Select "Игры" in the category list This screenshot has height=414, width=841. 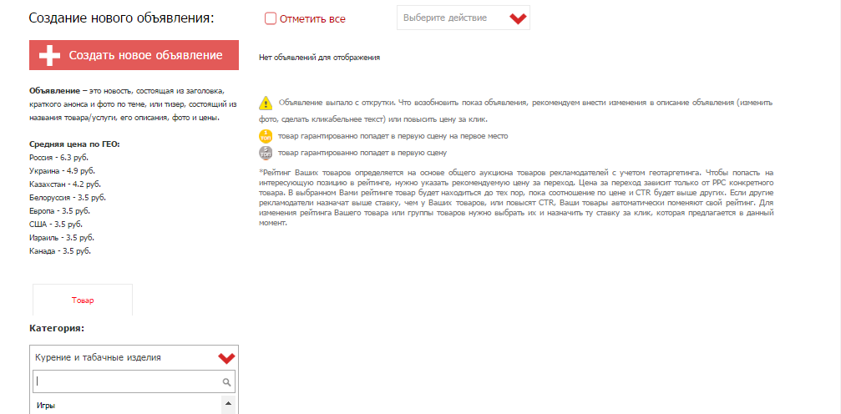click(46, 406)
